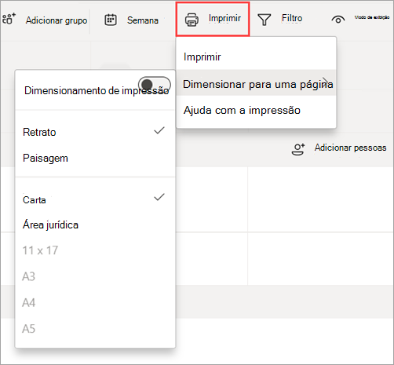The width and height of the screenshot is (394, 365).
Task: Click the Dimensionamento de impressão label
Action: pyautogui.click(x=97, y=90)
